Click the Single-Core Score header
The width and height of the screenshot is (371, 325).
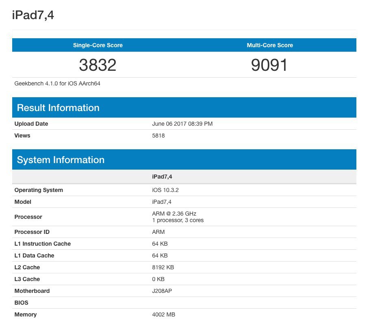[x=98, y=45]
